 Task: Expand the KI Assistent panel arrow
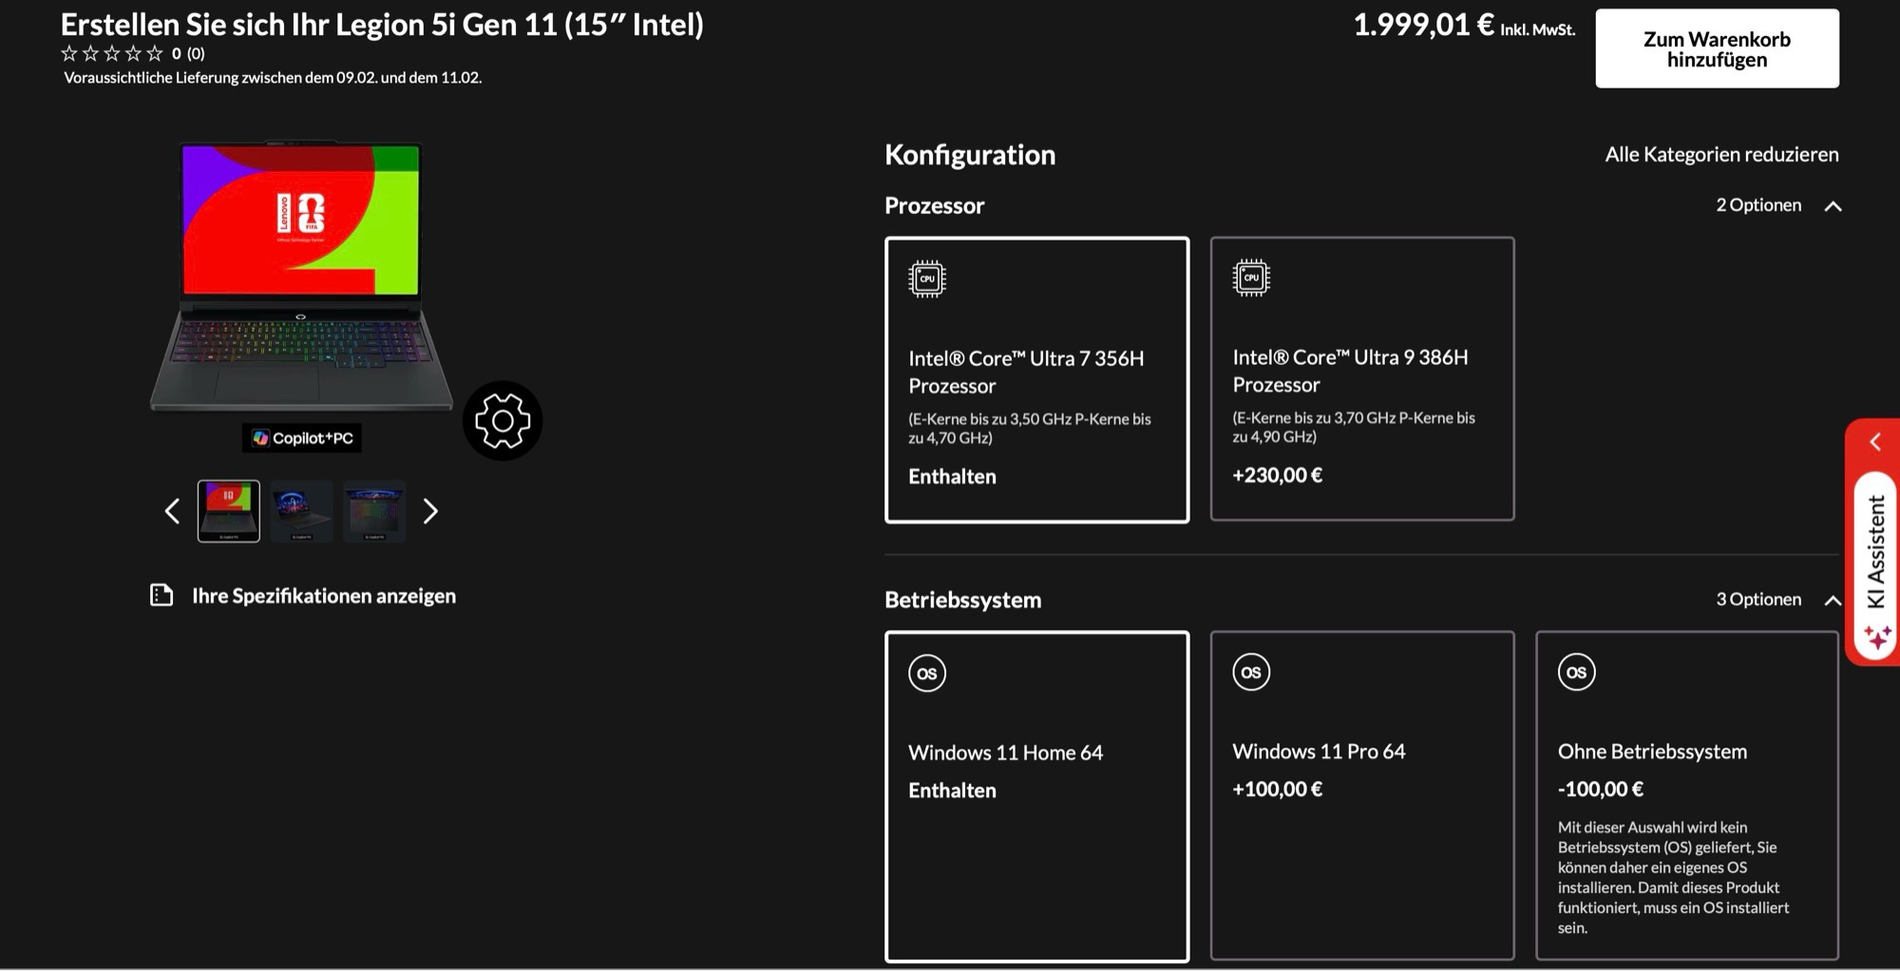1875,442
